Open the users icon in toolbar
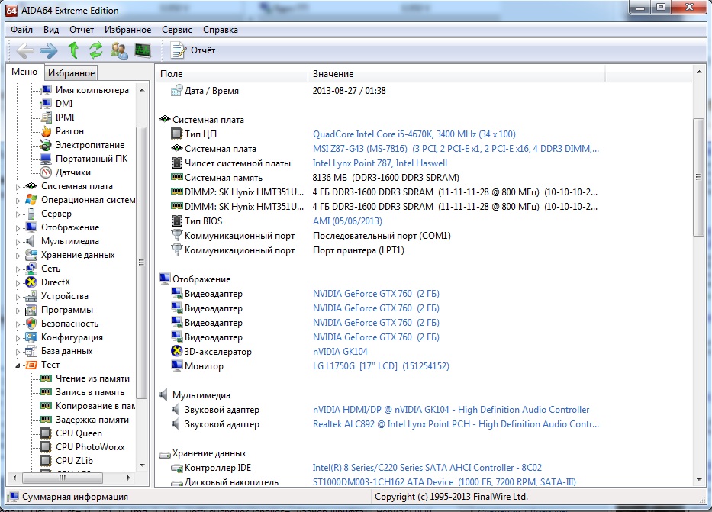 [119, 50]
